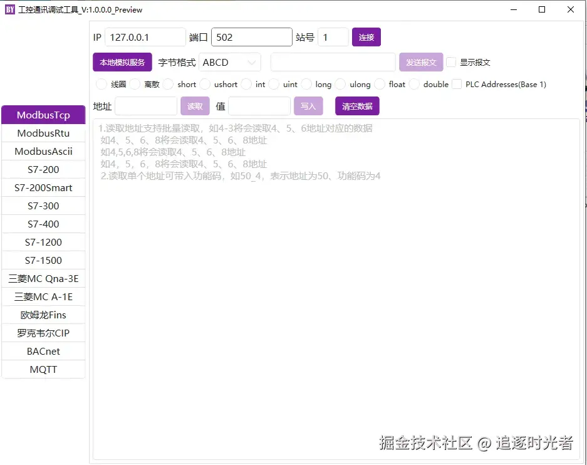This screenshot has width=587, height=465.
Task: Open the S7-1200 protocol tab
Action: pyautogui.click(x=43, y=243)
